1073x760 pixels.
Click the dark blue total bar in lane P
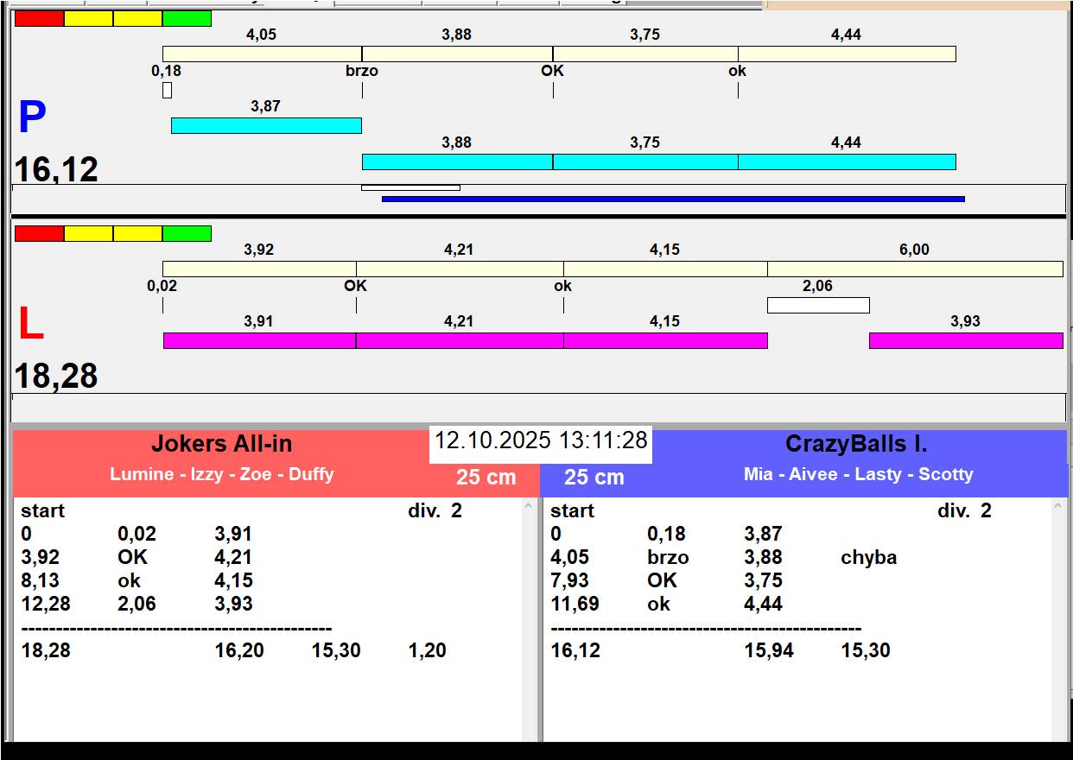[x=673, y=199]
